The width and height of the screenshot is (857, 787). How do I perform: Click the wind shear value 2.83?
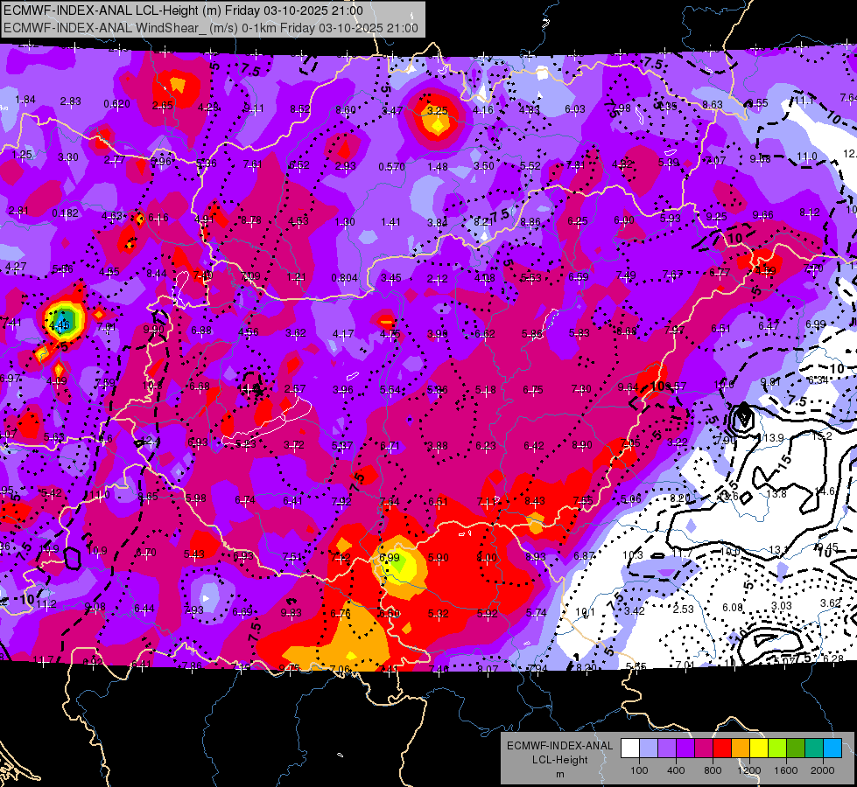click(x=71, y=101)
